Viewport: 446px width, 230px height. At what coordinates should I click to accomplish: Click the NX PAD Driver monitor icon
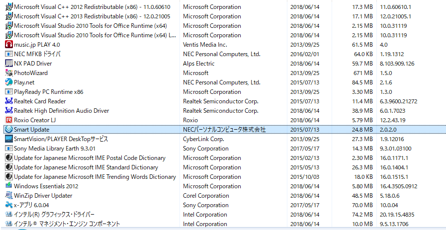click(9, 64)
